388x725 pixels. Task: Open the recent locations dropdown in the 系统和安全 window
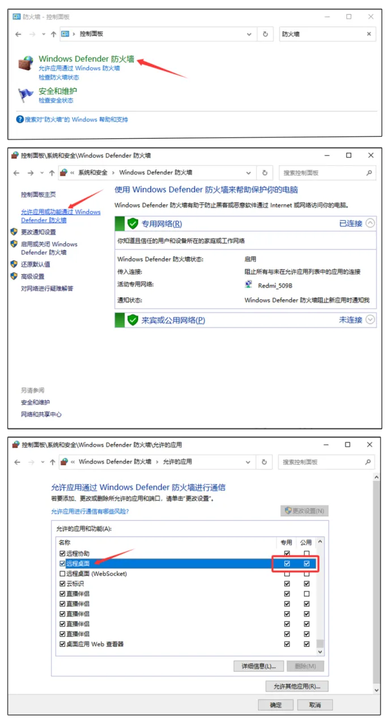click(x=42, y=173)
